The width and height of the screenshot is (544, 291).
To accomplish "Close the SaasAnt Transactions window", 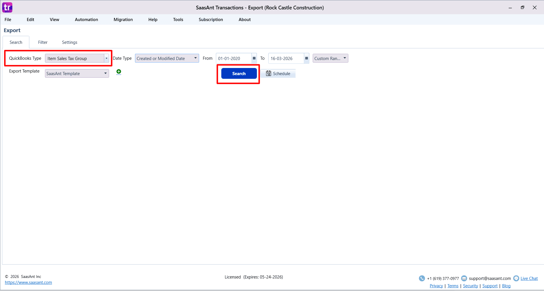I will pyautogui.click(x=535, y=8).
